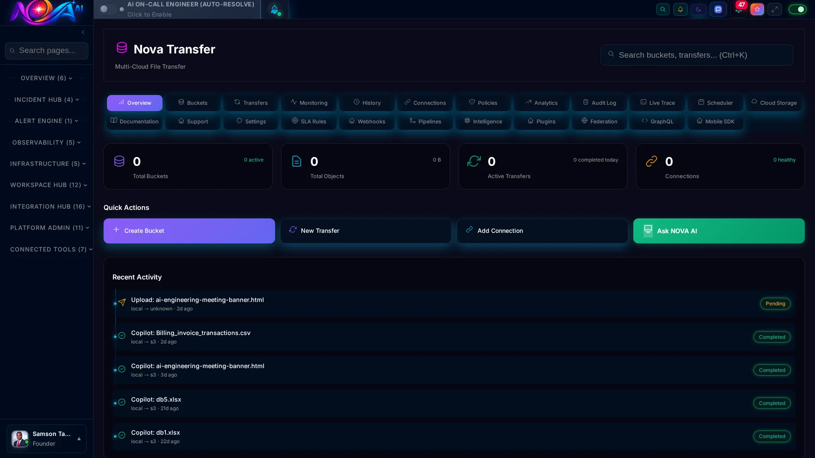This screenshot has width=815, height=458.
Task: Click the Create Bucket button
Action: (x=189, y=231)
